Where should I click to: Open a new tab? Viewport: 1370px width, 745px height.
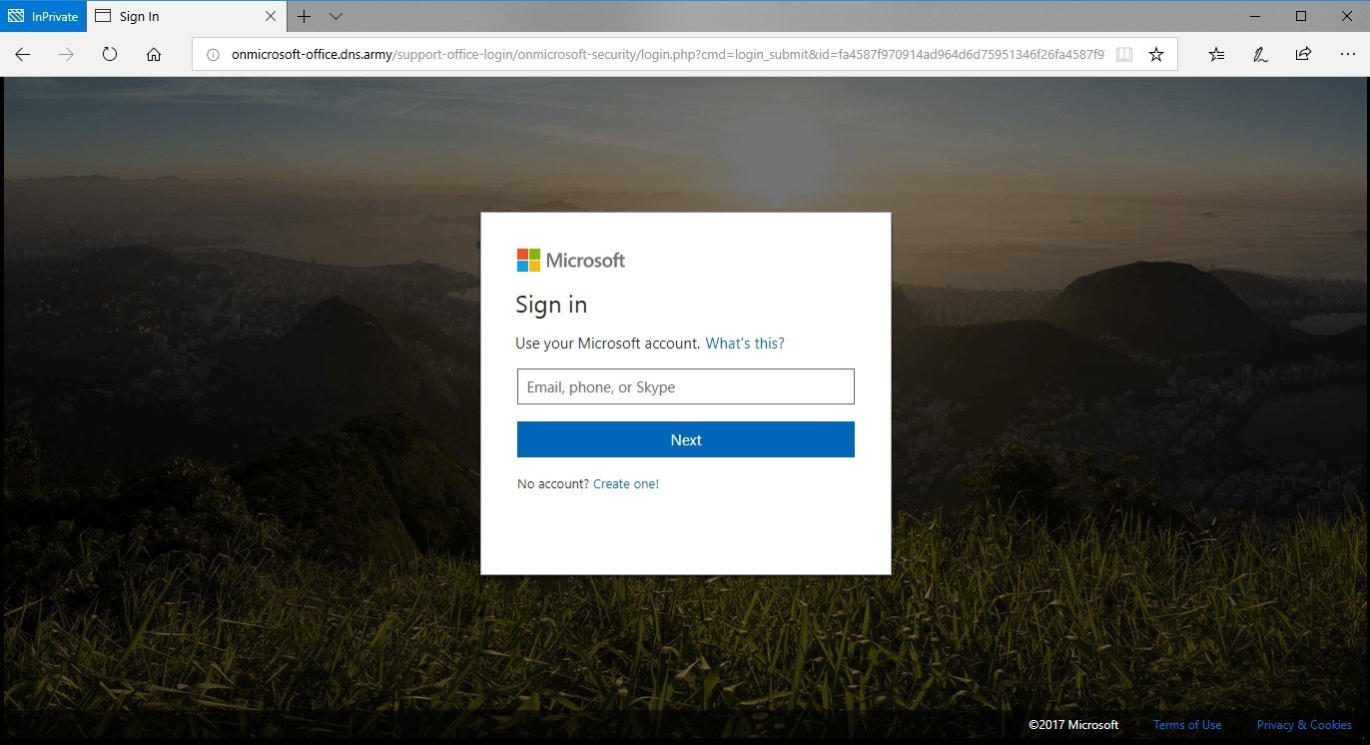pyautogui.click(x=305, y=16)
